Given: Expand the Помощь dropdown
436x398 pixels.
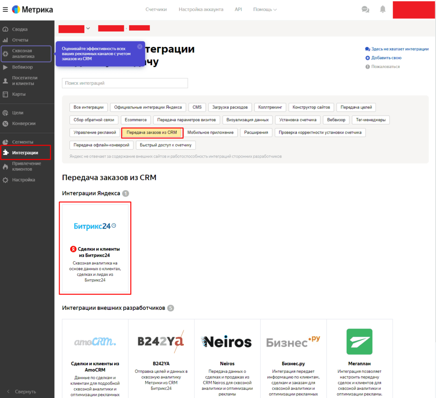Looking at the screenshot, I should tap(265, 9).
